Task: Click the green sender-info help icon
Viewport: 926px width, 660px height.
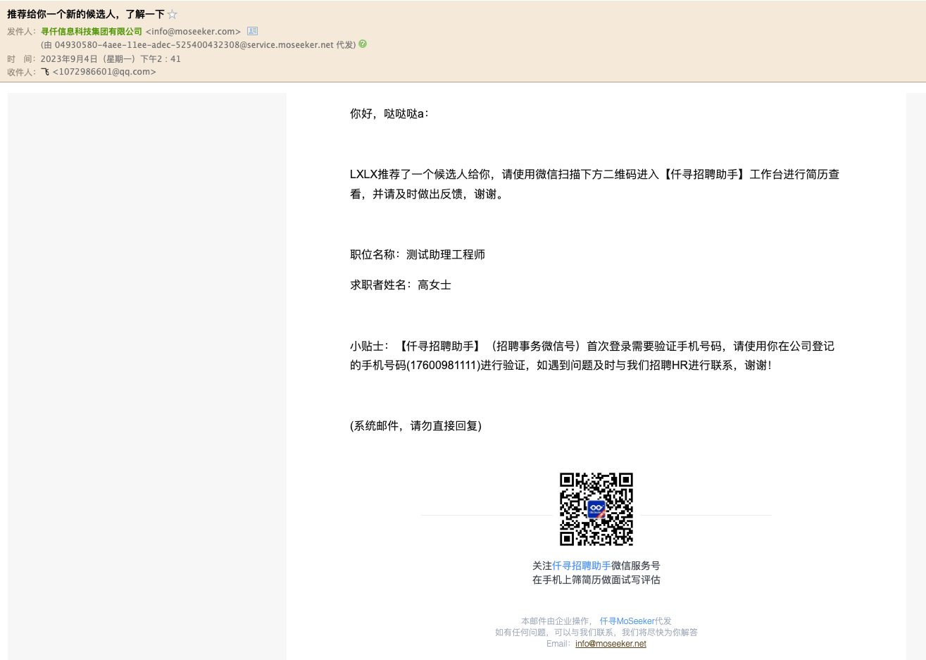Action: (363, 44)
